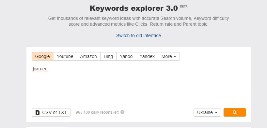Open the Ukraine country dropdown

(207, 112)
